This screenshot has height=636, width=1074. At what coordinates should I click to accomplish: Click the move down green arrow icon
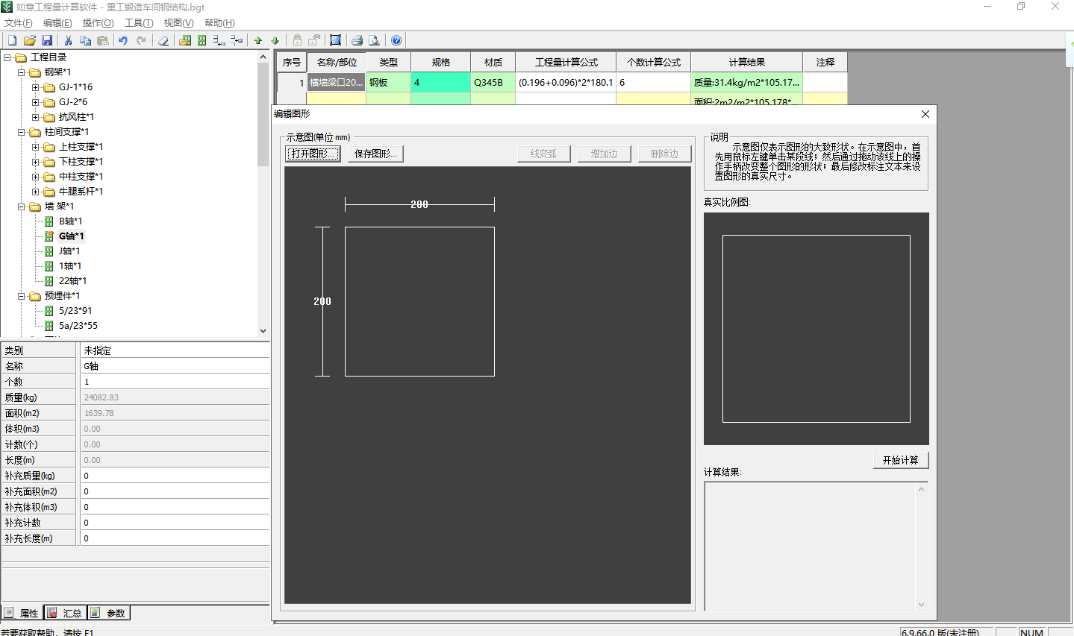(x=275, y=40)
